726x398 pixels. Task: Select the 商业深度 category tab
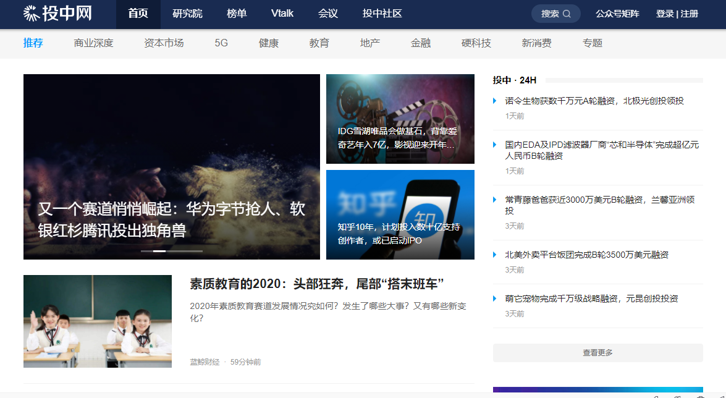(x=93, y=43)
